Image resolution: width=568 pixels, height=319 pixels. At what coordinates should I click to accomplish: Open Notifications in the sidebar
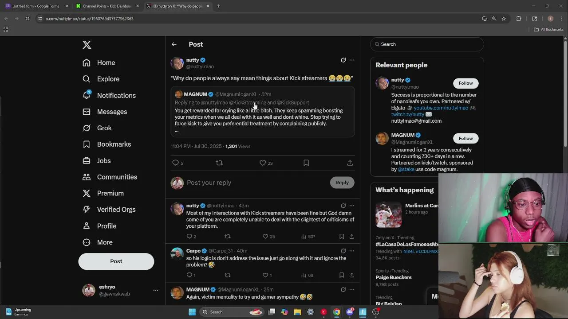[x=109, y=95]
